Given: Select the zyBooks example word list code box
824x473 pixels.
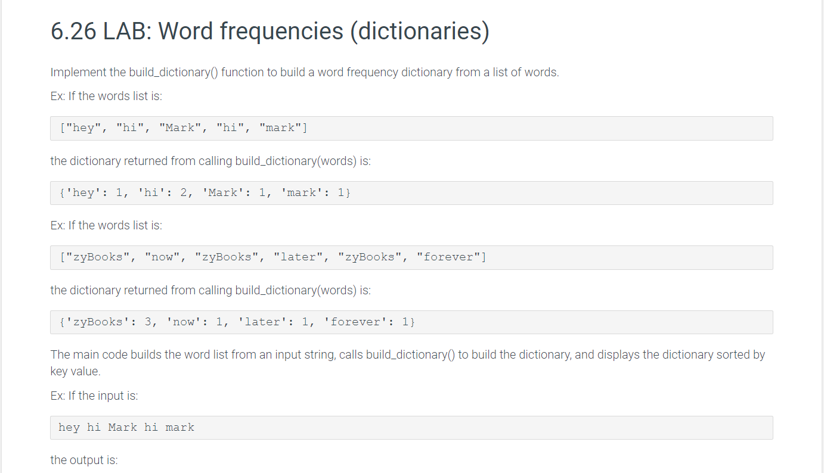Looking at the screenshot, I should [x=411, y=257].
